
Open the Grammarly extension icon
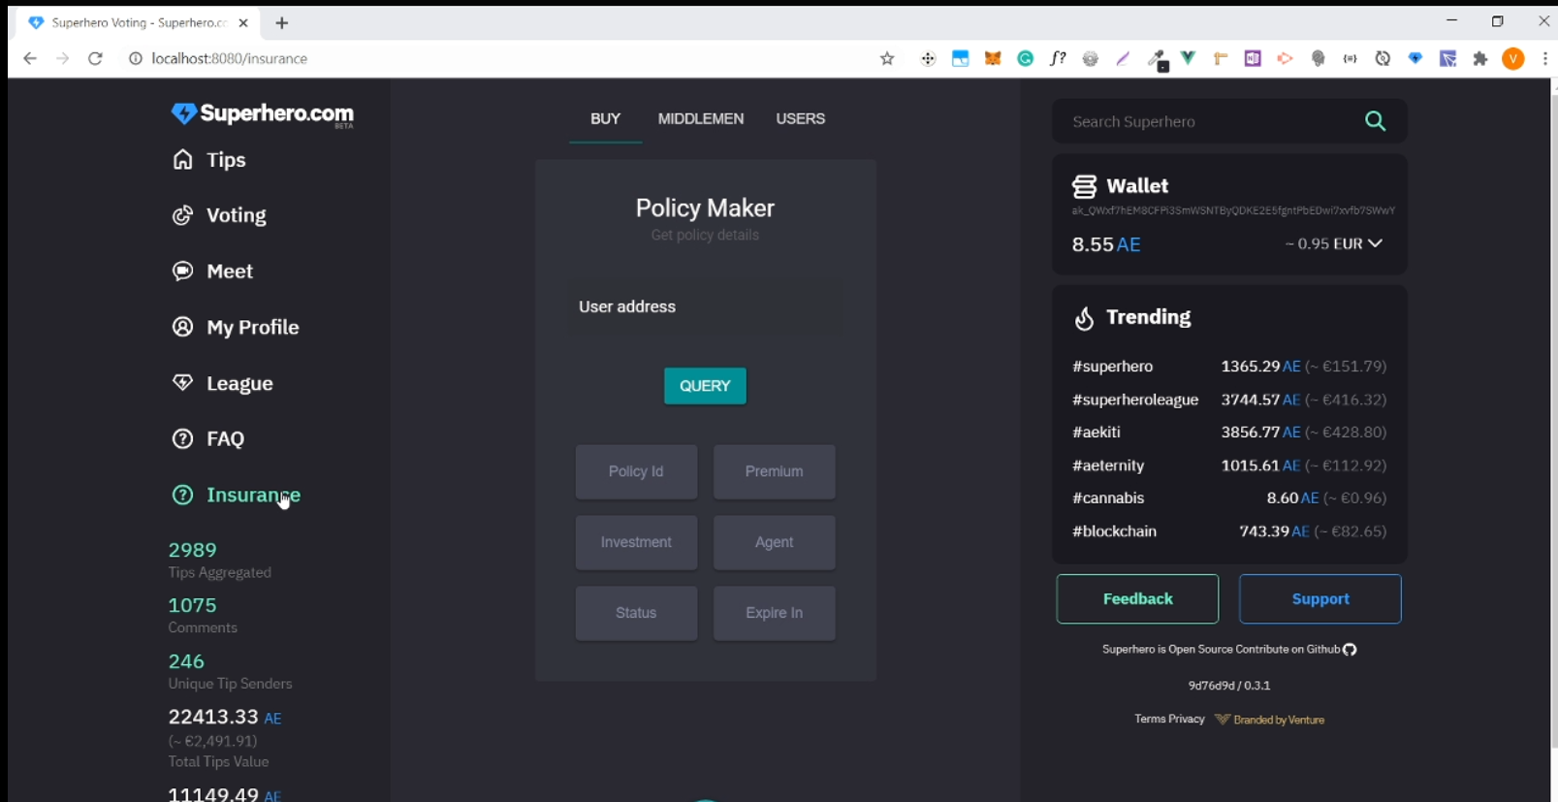1026,59
